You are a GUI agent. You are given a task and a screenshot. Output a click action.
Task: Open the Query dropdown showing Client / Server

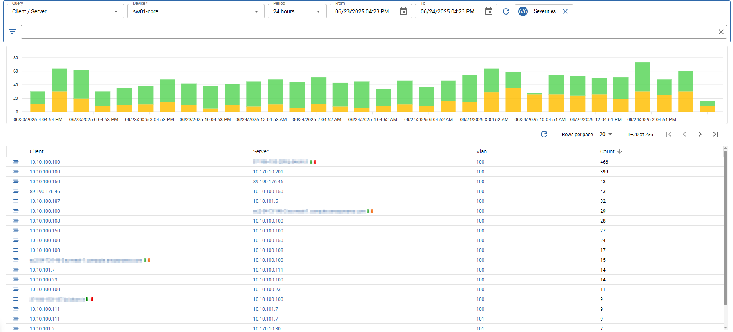point(65,11)
